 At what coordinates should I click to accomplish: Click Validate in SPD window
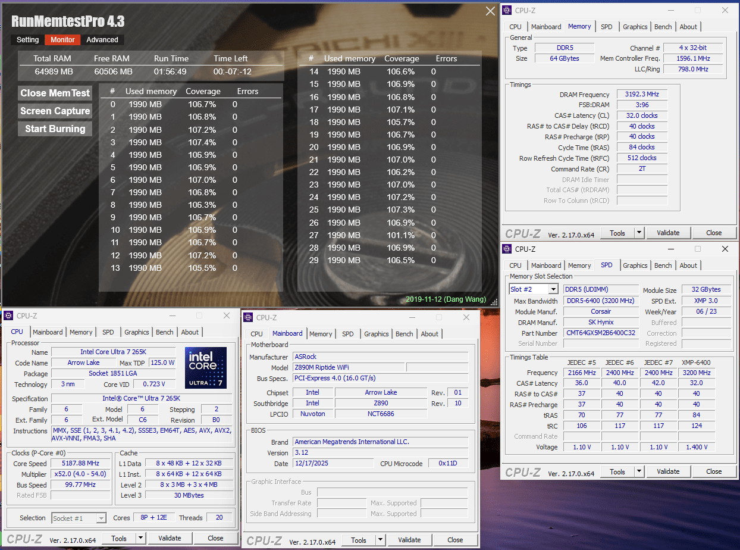click(x=668, y=471)
